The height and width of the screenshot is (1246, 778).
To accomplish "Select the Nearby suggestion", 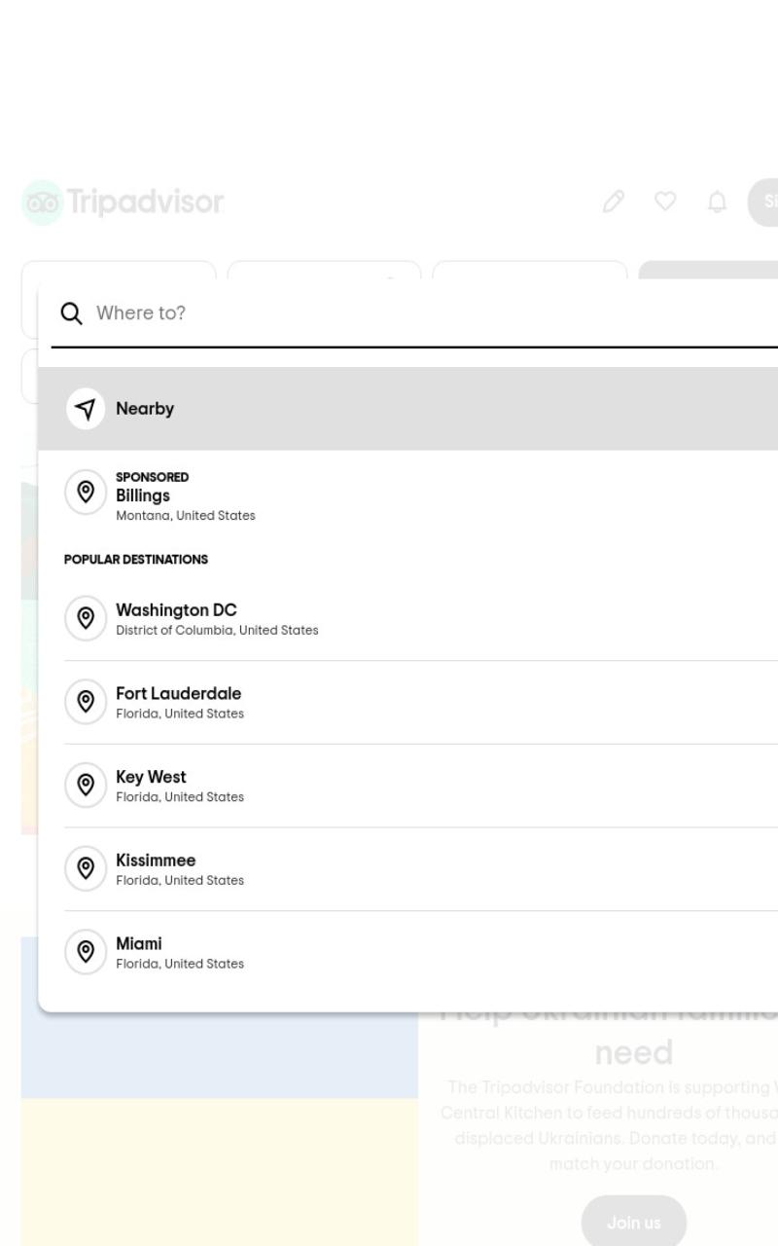I will point(407,409).
